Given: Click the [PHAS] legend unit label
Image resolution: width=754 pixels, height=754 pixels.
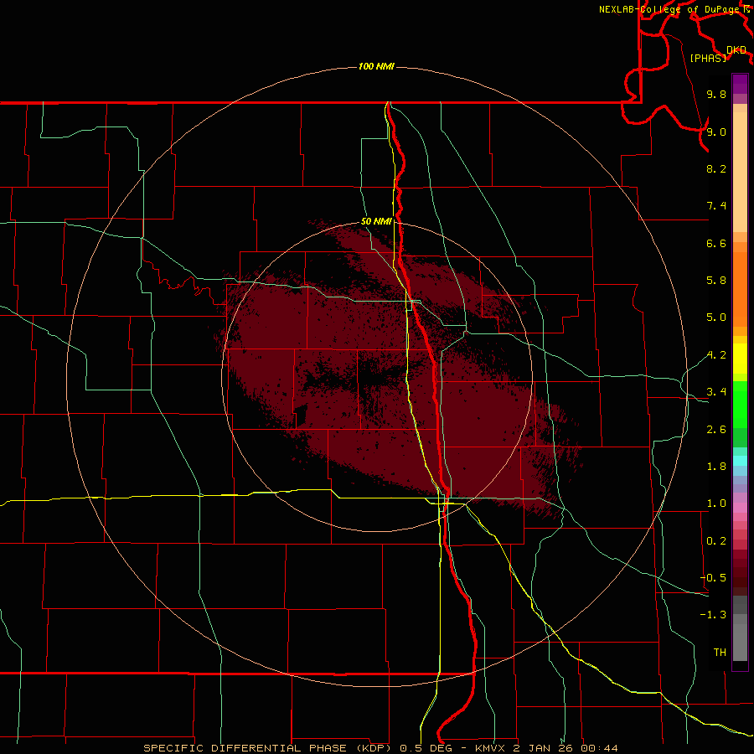Looking at the screenshot, I should (708, 58).
